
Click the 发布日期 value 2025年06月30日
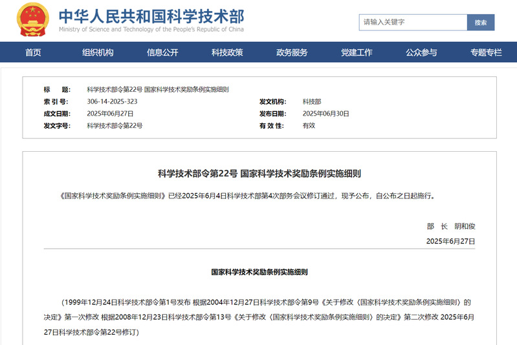325,114
